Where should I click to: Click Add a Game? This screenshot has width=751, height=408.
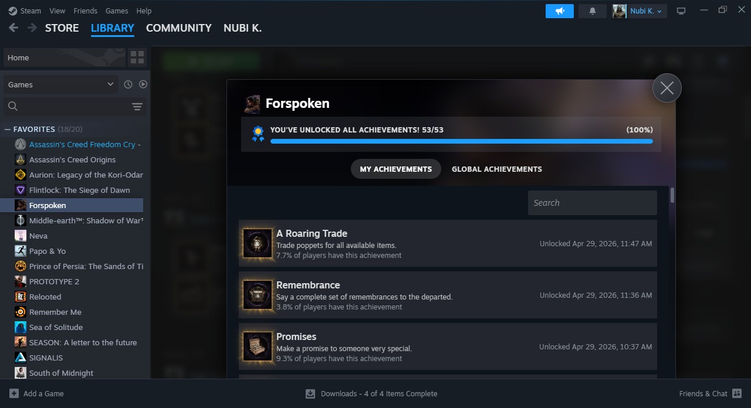coord(36,393)
